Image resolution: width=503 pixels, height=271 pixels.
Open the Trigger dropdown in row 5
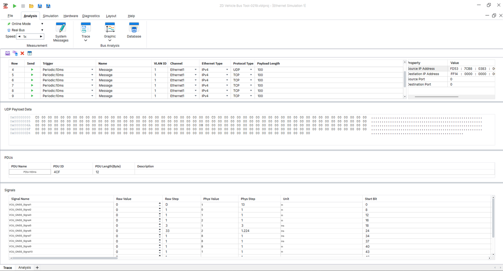click(92, 75)
